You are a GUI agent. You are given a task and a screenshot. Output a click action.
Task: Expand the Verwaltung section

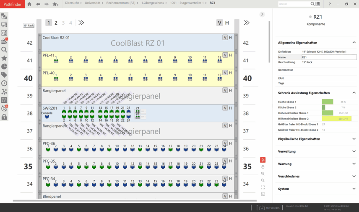(x=354, y=151)
